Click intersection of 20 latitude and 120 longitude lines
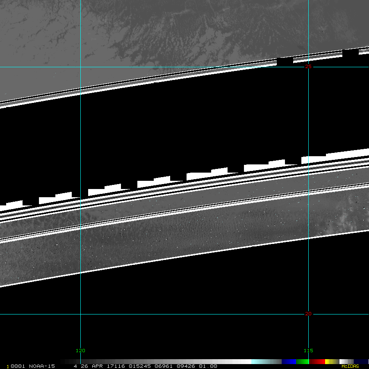 80,314
